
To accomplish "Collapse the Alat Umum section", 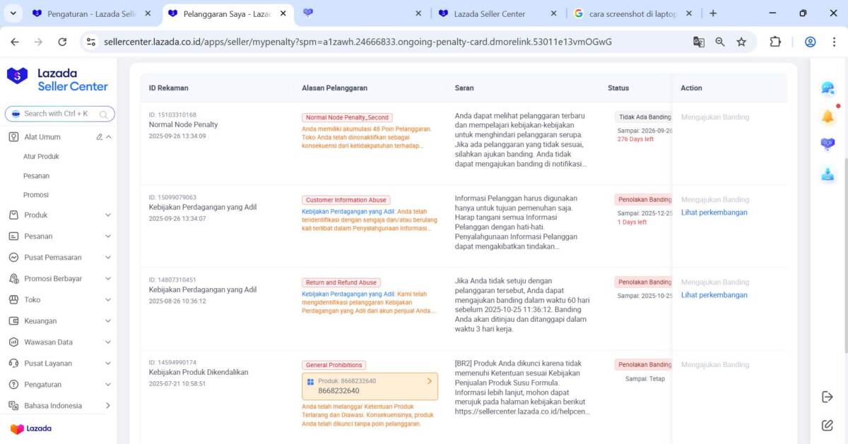I will pos(109,137).
